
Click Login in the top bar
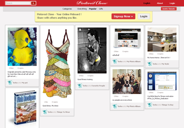click(172, 3)
